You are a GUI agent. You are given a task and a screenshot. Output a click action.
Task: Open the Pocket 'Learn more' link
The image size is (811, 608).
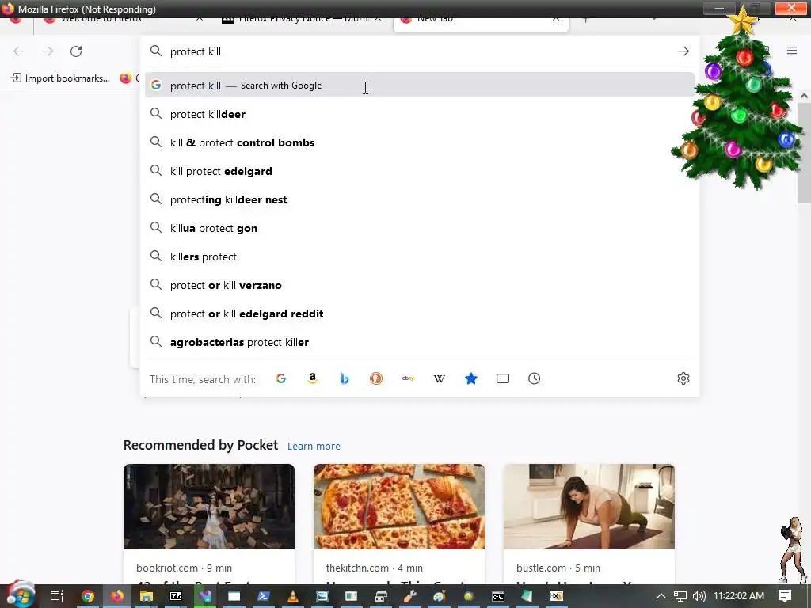point(314,446)
